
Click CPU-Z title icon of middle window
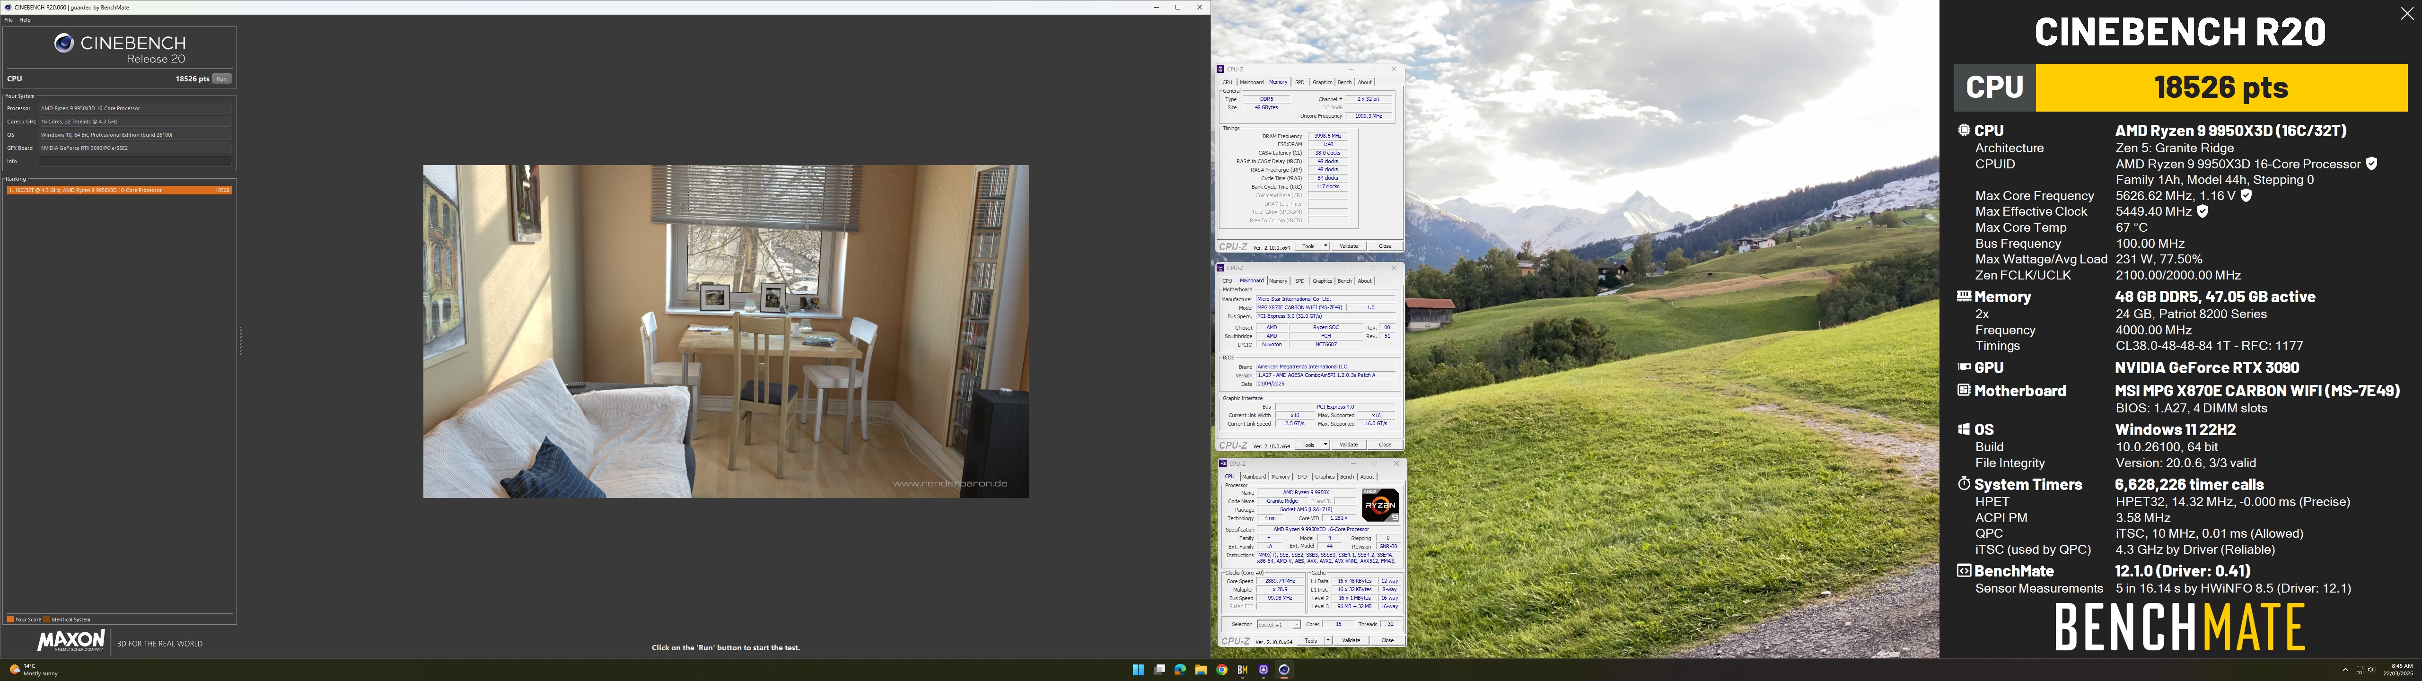coord(1220,268)
